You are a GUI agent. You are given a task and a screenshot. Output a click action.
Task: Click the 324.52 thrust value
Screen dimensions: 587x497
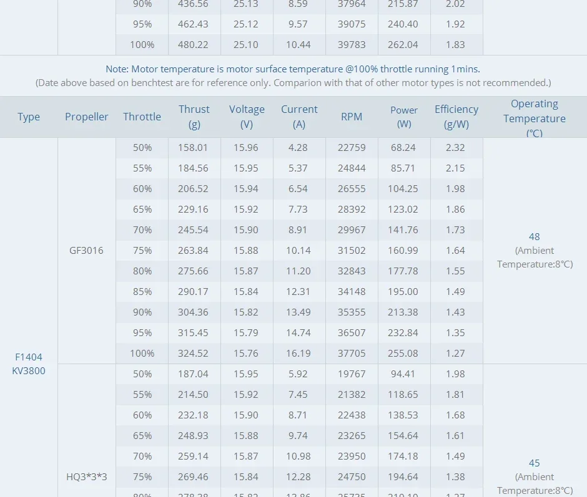194,354
